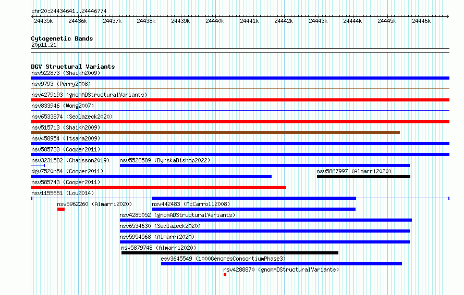Select the red bar for nsv585743
Image resolution: width=464 pixels, height=295 pixels.
(x=158, y=187)
